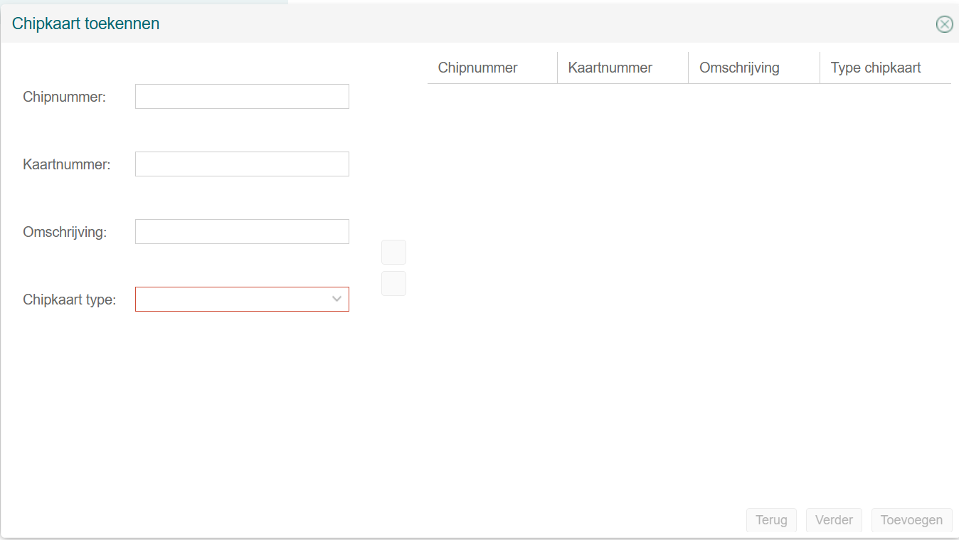Click the "Chipkaart type:" form label
The height and width of the screenshot is (540, 959).
(x=69, y=300)
